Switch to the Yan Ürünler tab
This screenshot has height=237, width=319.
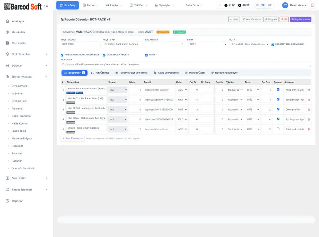[x=100, y=73]
